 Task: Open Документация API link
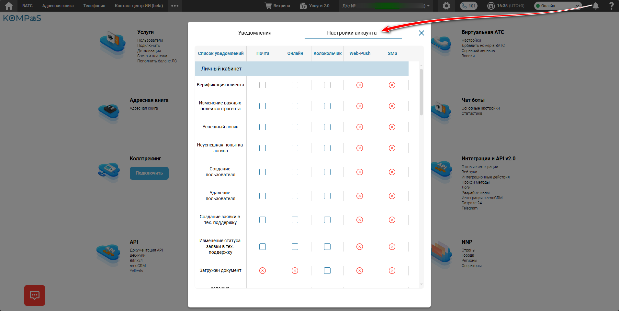pos(146,250)
